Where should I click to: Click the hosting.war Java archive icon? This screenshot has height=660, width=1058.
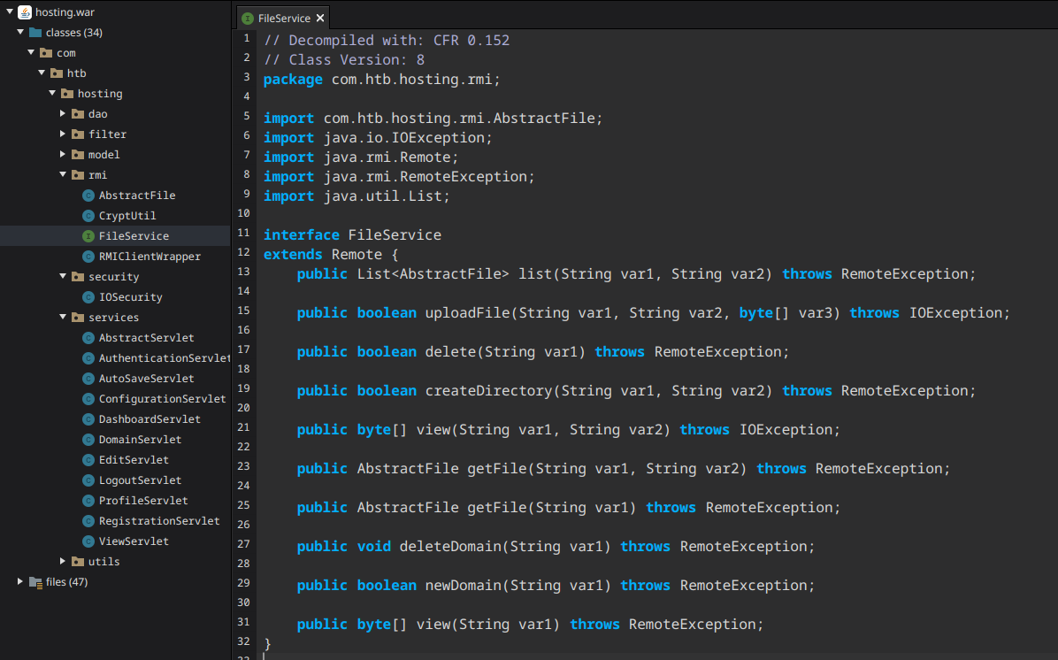tap(25, 12)
